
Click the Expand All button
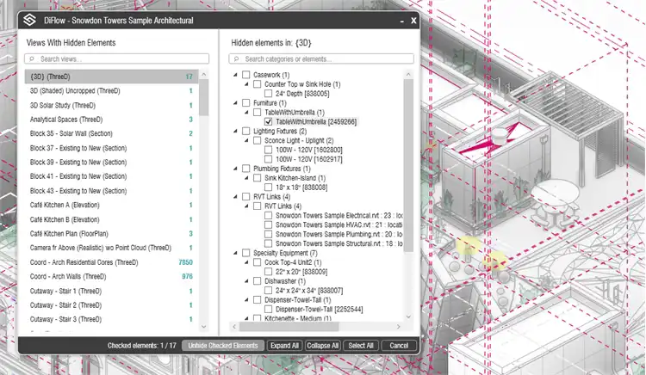coord(283,346)
